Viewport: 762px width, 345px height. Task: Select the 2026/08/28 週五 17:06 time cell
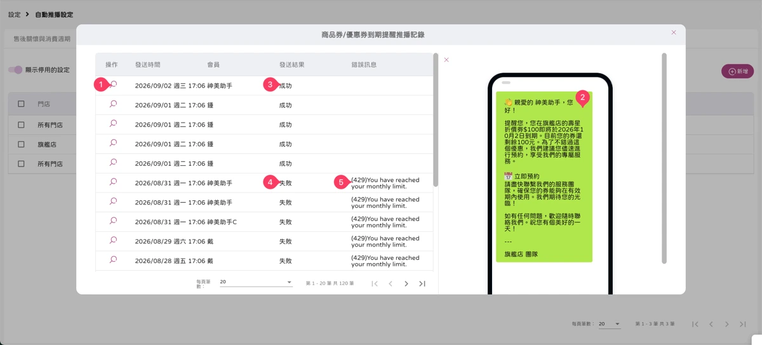[170, 260]
